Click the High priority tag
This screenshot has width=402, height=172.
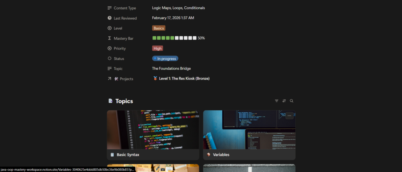(158, 48)
